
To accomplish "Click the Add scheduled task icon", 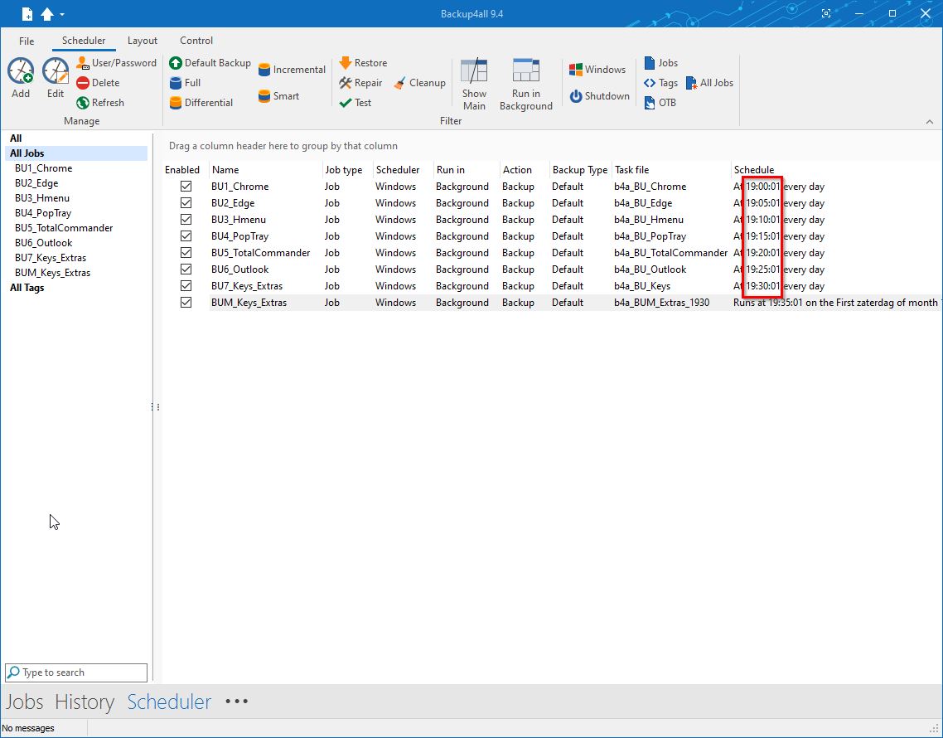I will click(21, 71).
